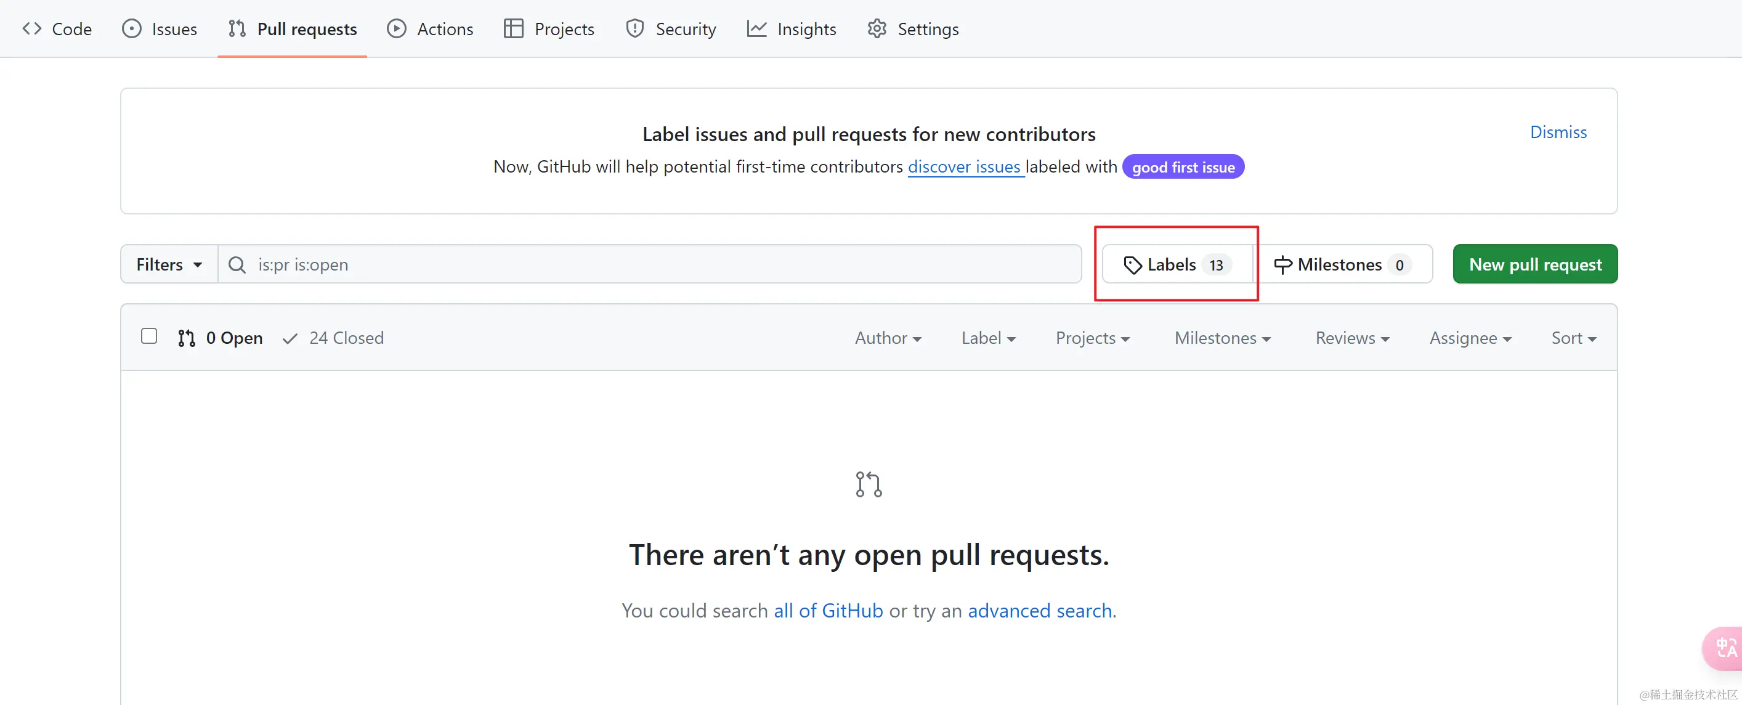
Task: Click the translate floating icon
Action: [1725, 648]
